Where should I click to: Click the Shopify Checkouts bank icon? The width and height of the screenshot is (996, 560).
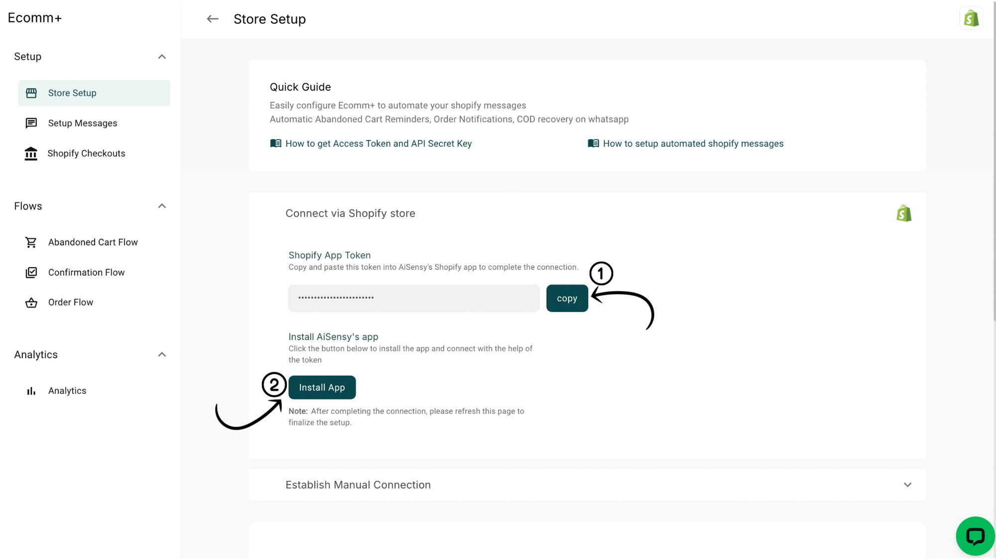click(31, 153)
